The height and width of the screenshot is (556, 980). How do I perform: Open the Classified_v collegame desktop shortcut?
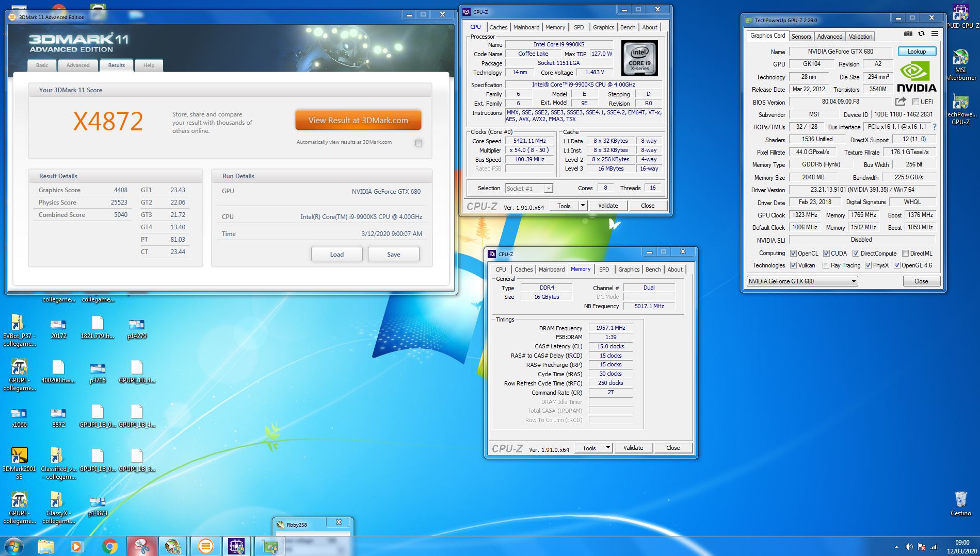point(57,463)
